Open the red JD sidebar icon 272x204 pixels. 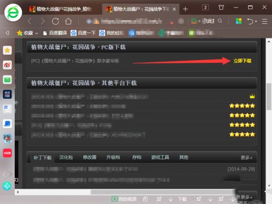[x=7, y=153]
